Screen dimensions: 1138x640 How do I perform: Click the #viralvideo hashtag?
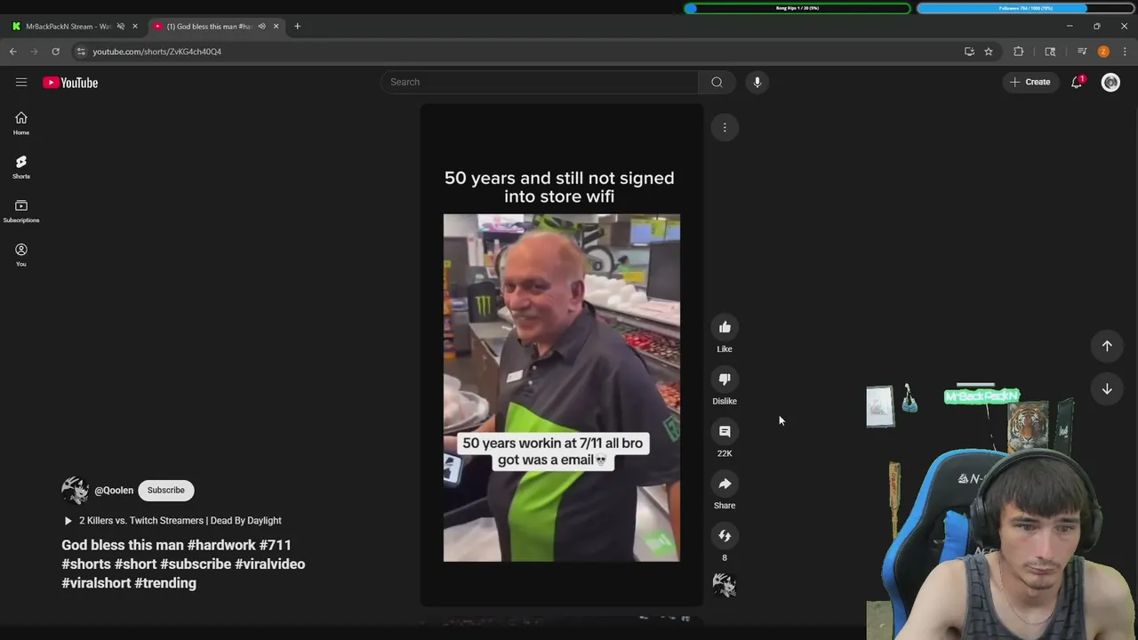(269, 564)
